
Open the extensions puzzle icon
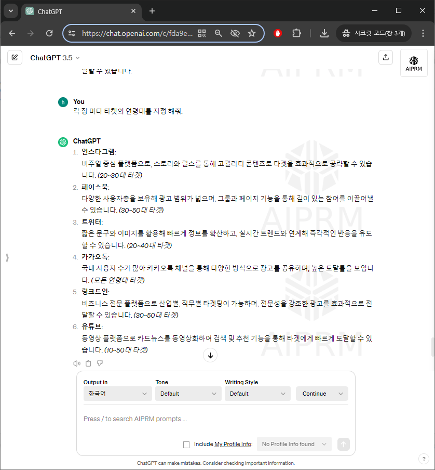point(296,33)
